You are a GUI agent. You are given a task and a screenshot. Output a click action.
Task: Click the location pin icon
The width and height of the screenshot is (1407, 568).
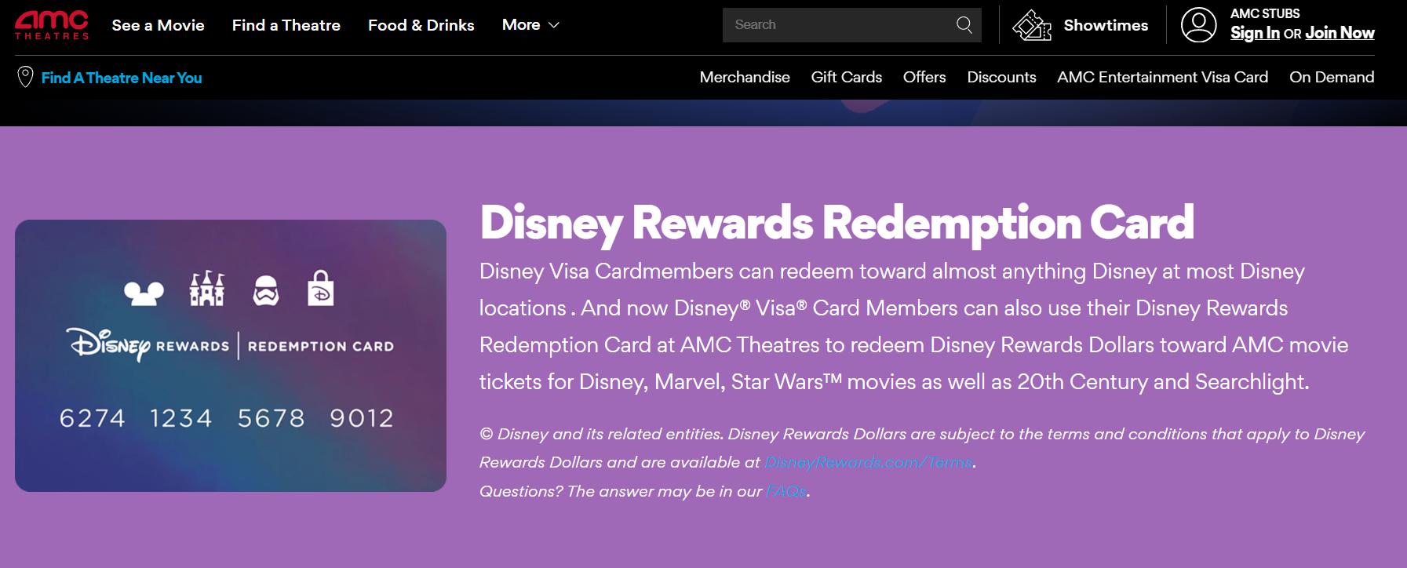coord(25,77)
